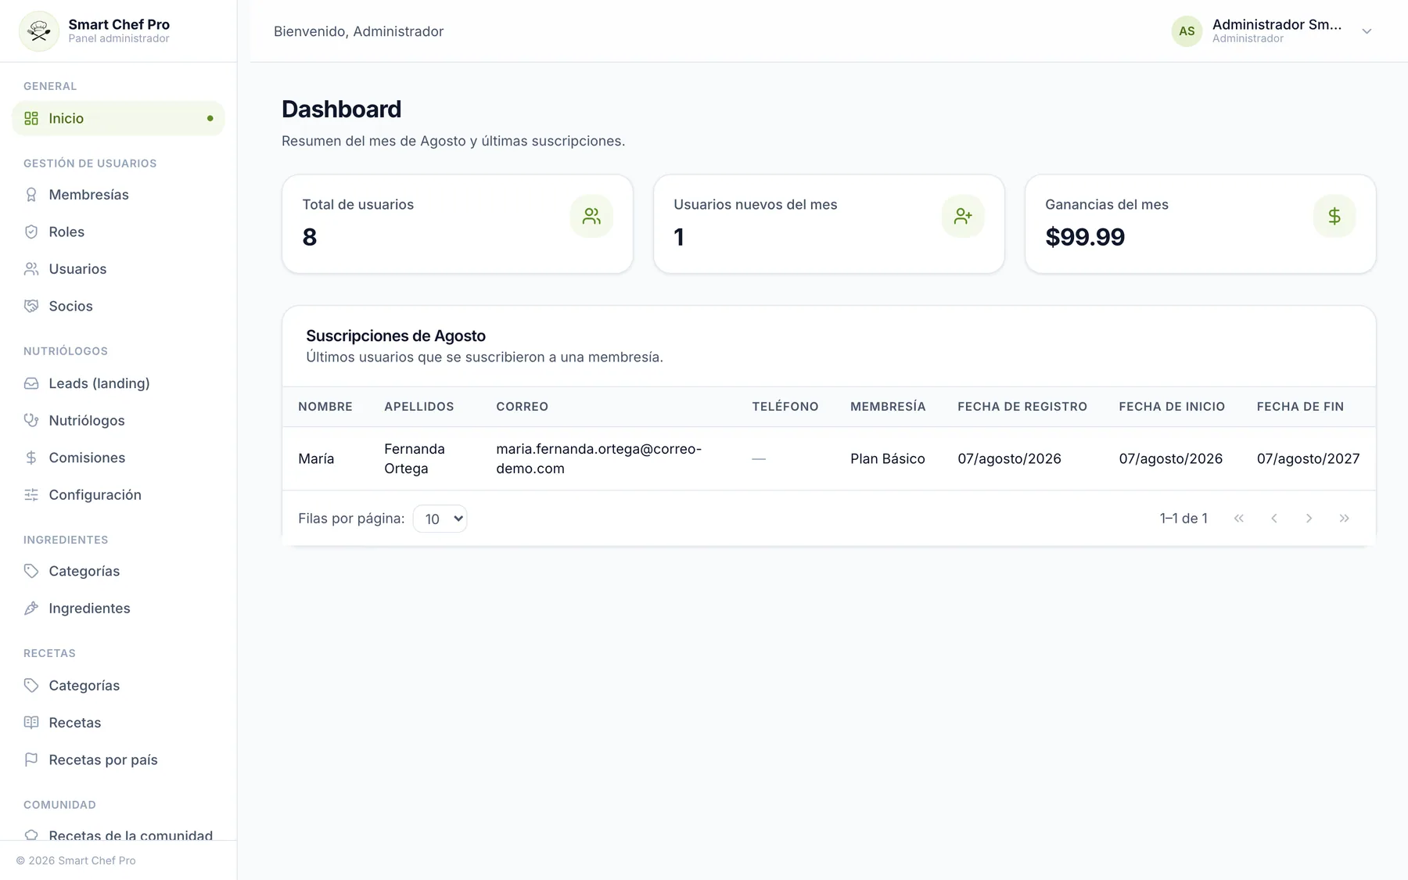Click the FECHA DE REGISTRO column header
This screenshot has height=880, width=1408.
pos(1022,407)
